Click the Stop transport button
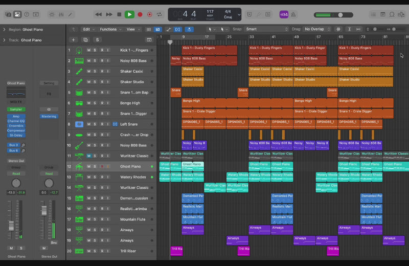Viewport: 409px width, 266px height. point(119,15)
